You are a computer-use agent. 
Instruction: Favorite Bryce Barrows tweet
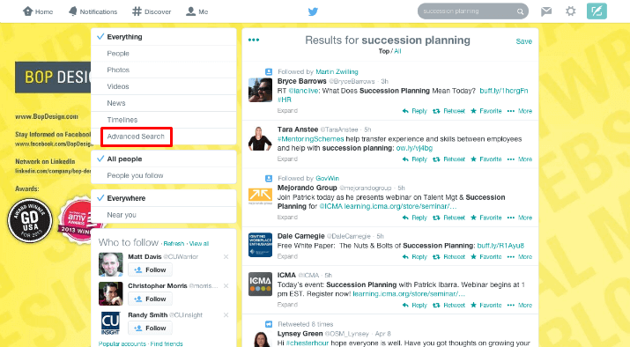point(486,111)
